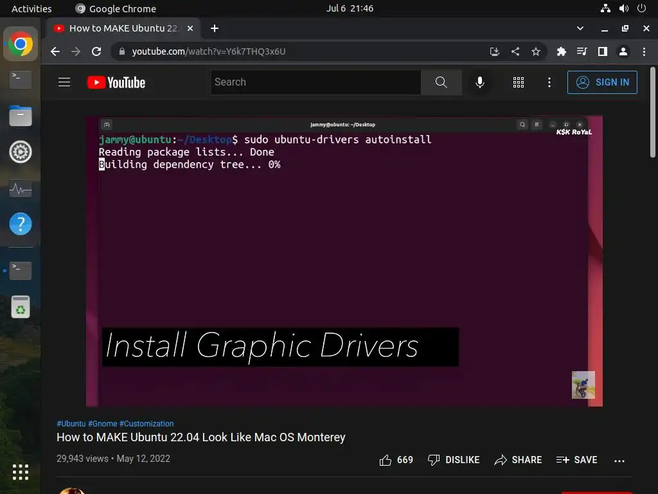Click the video title text
Image resolution: width=658 pixels, height=494 pixels.
(x=201, y=437)
